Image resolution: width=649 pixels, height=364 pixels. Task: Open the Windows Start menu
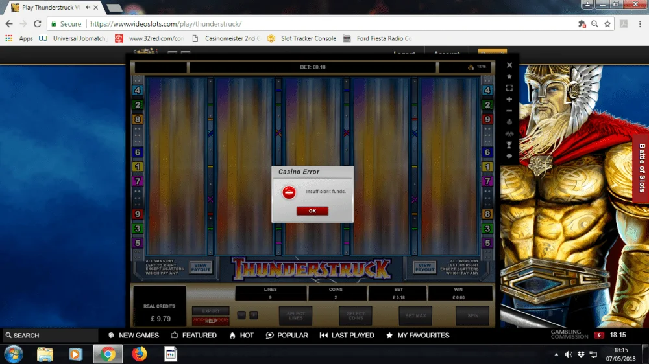coord(13,354)
